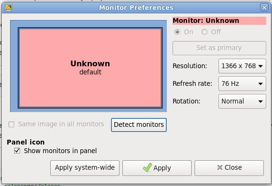Open the Resolution dropdown
The image size is (272, 186).
[242, 66]
